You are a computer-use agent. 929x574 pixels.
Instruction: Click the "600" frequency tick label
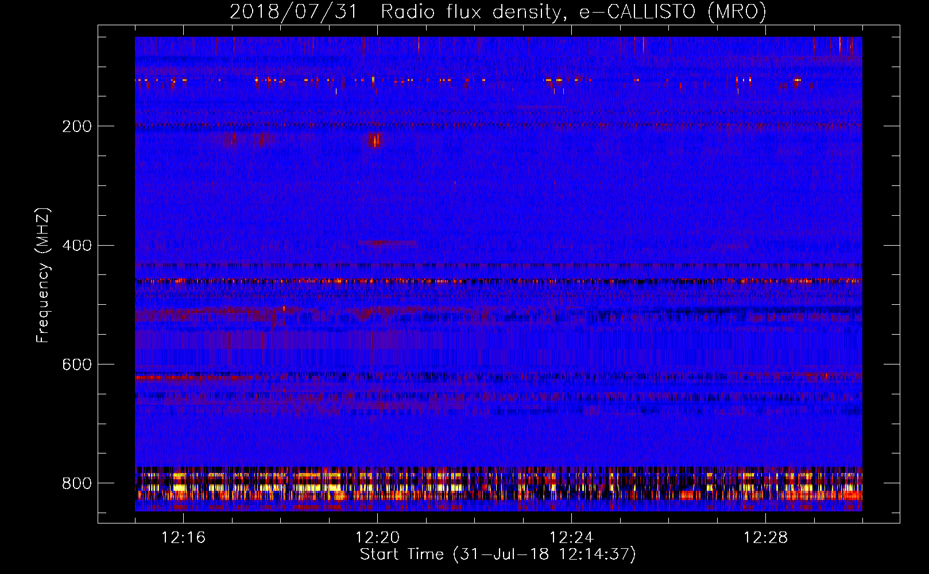(77, 365)
